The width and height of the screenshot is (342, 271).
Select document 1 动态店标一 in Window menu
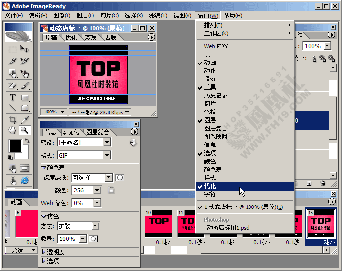click(x=245, y=207)
